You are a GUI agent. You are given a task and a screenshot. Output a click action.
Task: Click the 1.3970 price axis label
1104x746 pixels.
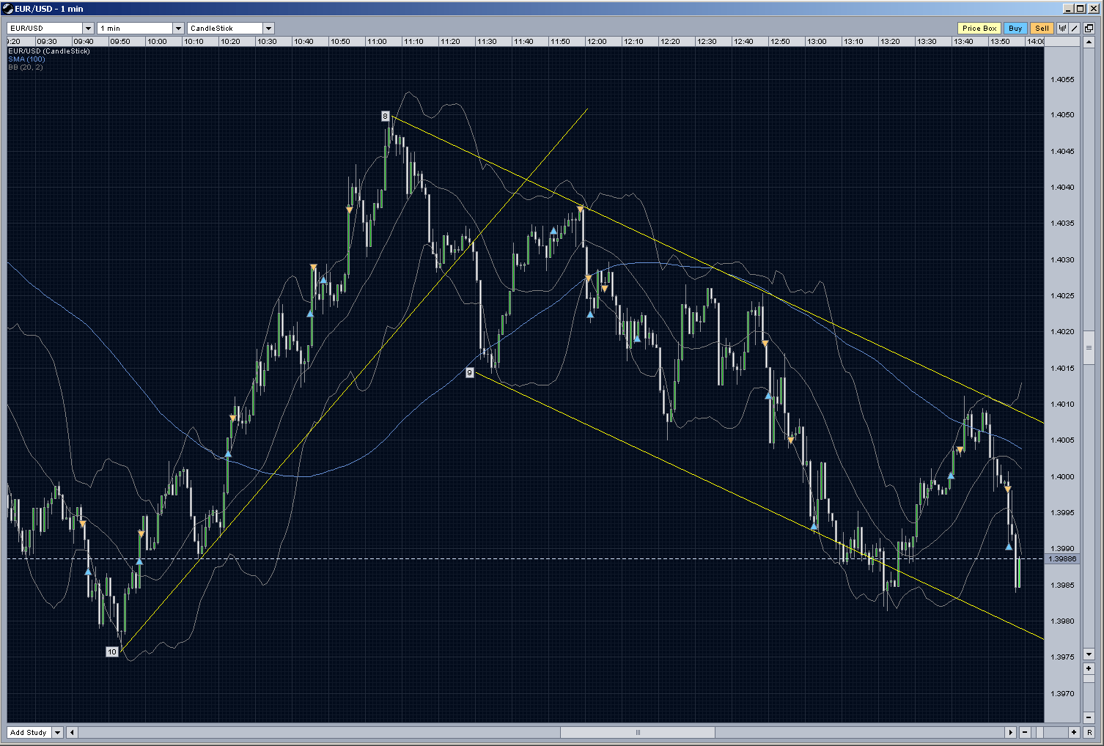[1062, 693]
